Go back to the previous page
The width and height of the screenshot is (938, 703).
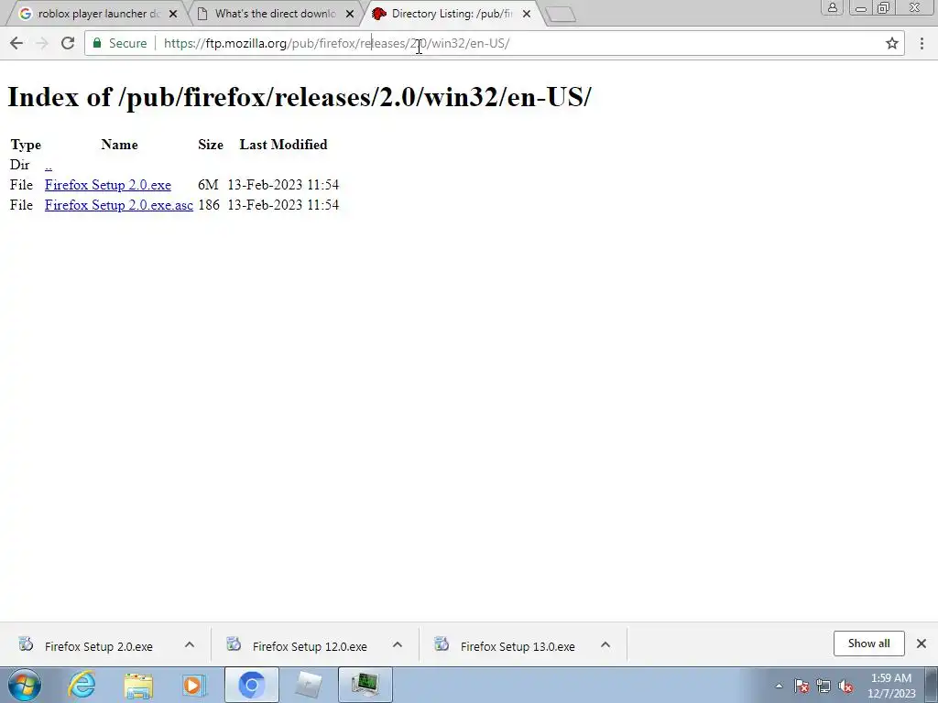click(x=16, y=43)
